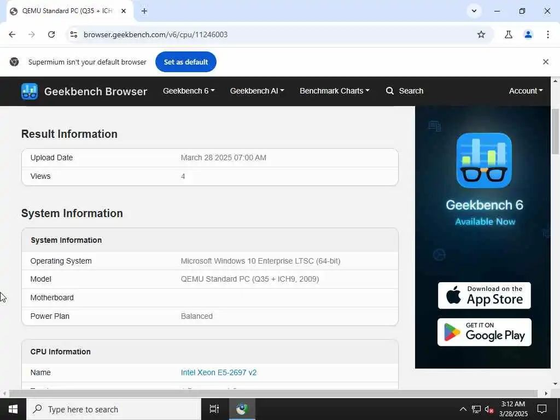Open site information icon in address bar
560x420 pixels.
point(74,34)
